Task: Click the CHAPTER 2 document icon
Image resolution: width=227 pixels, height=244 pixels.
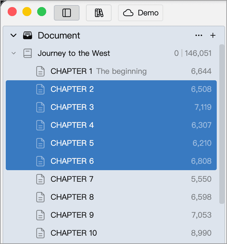Action: pyautogui.click(x=40, y=89)
